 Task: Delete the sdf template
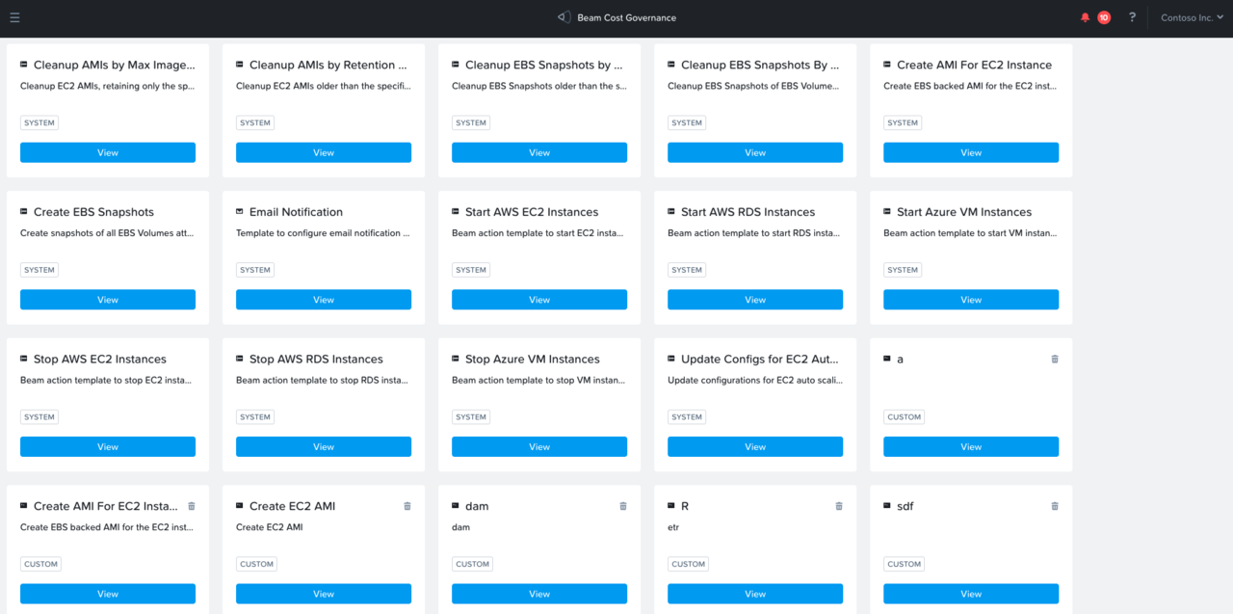pyautogui.click(x=1055, y=506)
